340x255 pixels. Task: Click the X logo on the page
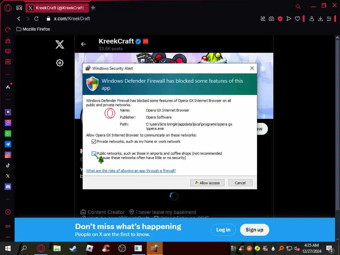(60, 44)
